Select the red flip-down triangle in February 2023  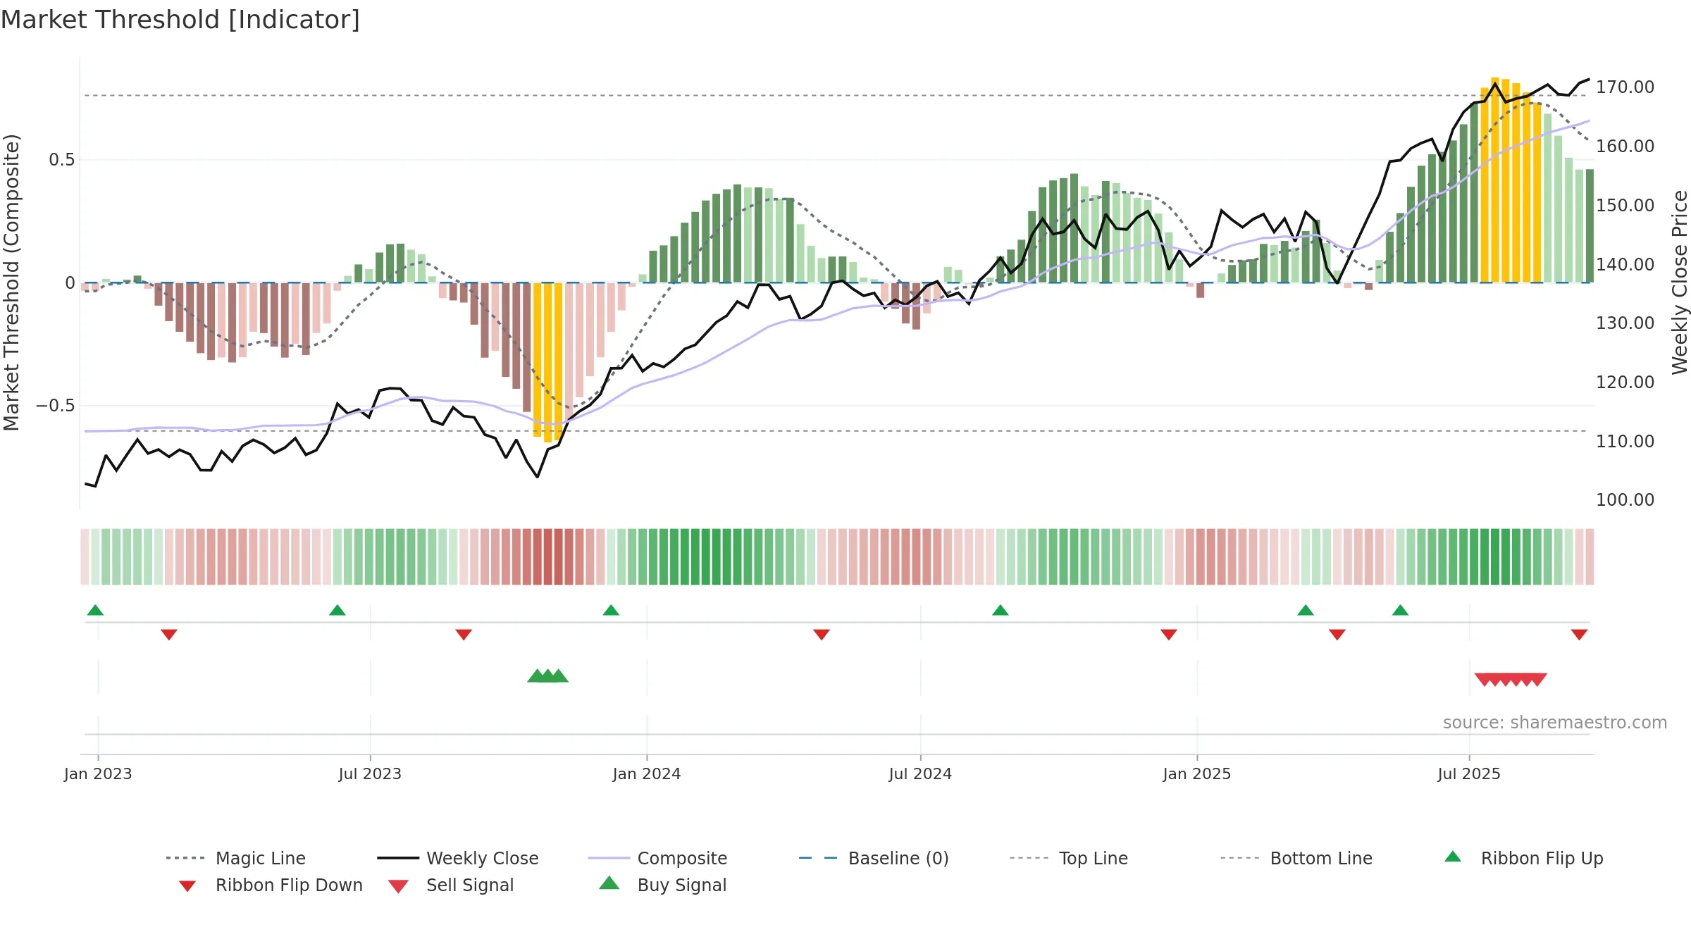[x=169, y=635]
